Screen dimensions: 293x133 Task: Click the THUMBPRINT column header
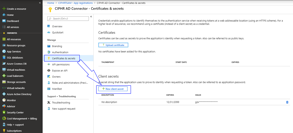[108, 62]
